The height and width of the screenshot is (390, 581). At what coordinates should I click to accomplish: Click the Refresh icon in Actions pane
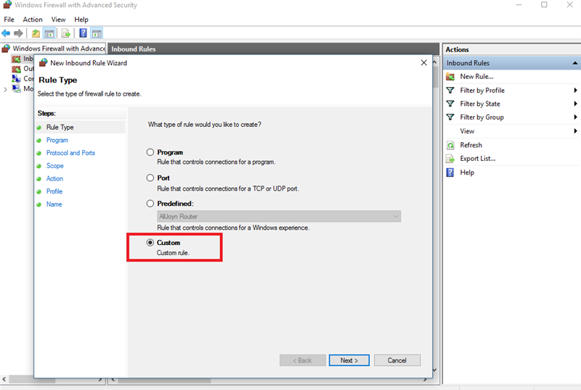[450, 145]
